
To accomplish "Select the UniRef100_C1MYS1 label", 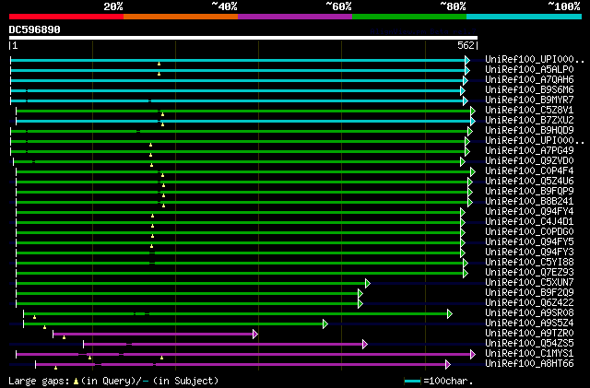I will [529, 354].
